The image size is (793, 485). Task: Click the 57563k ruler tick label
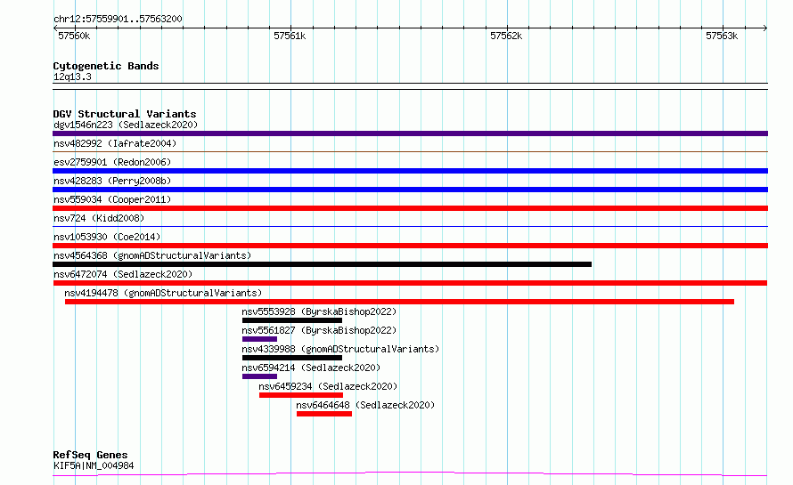click(x=722, y=36)
